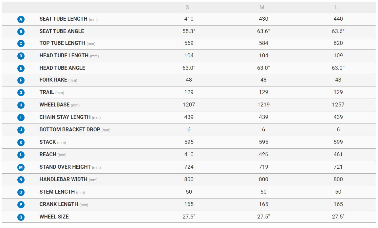The image size is (378, 228).
Task: Click the Seat Tube Length label
Action: point(64,19)
